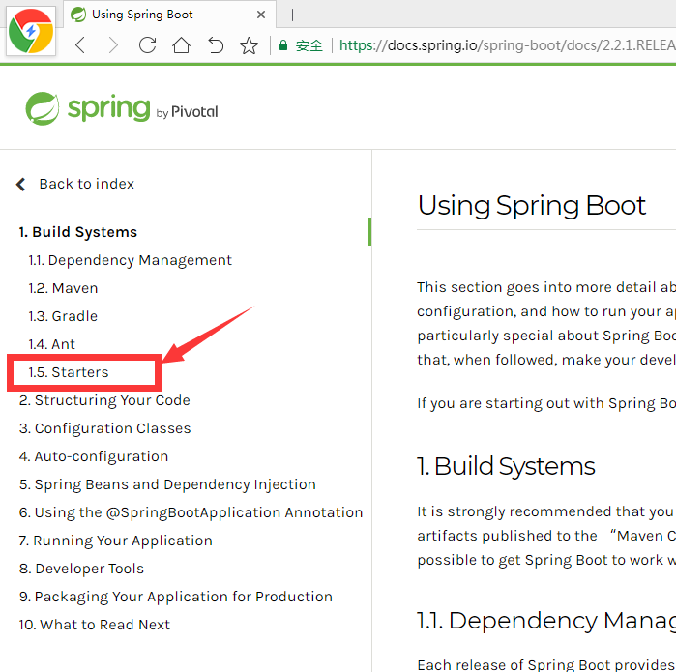Open 10. What to Read Next section

click(95, 625)
